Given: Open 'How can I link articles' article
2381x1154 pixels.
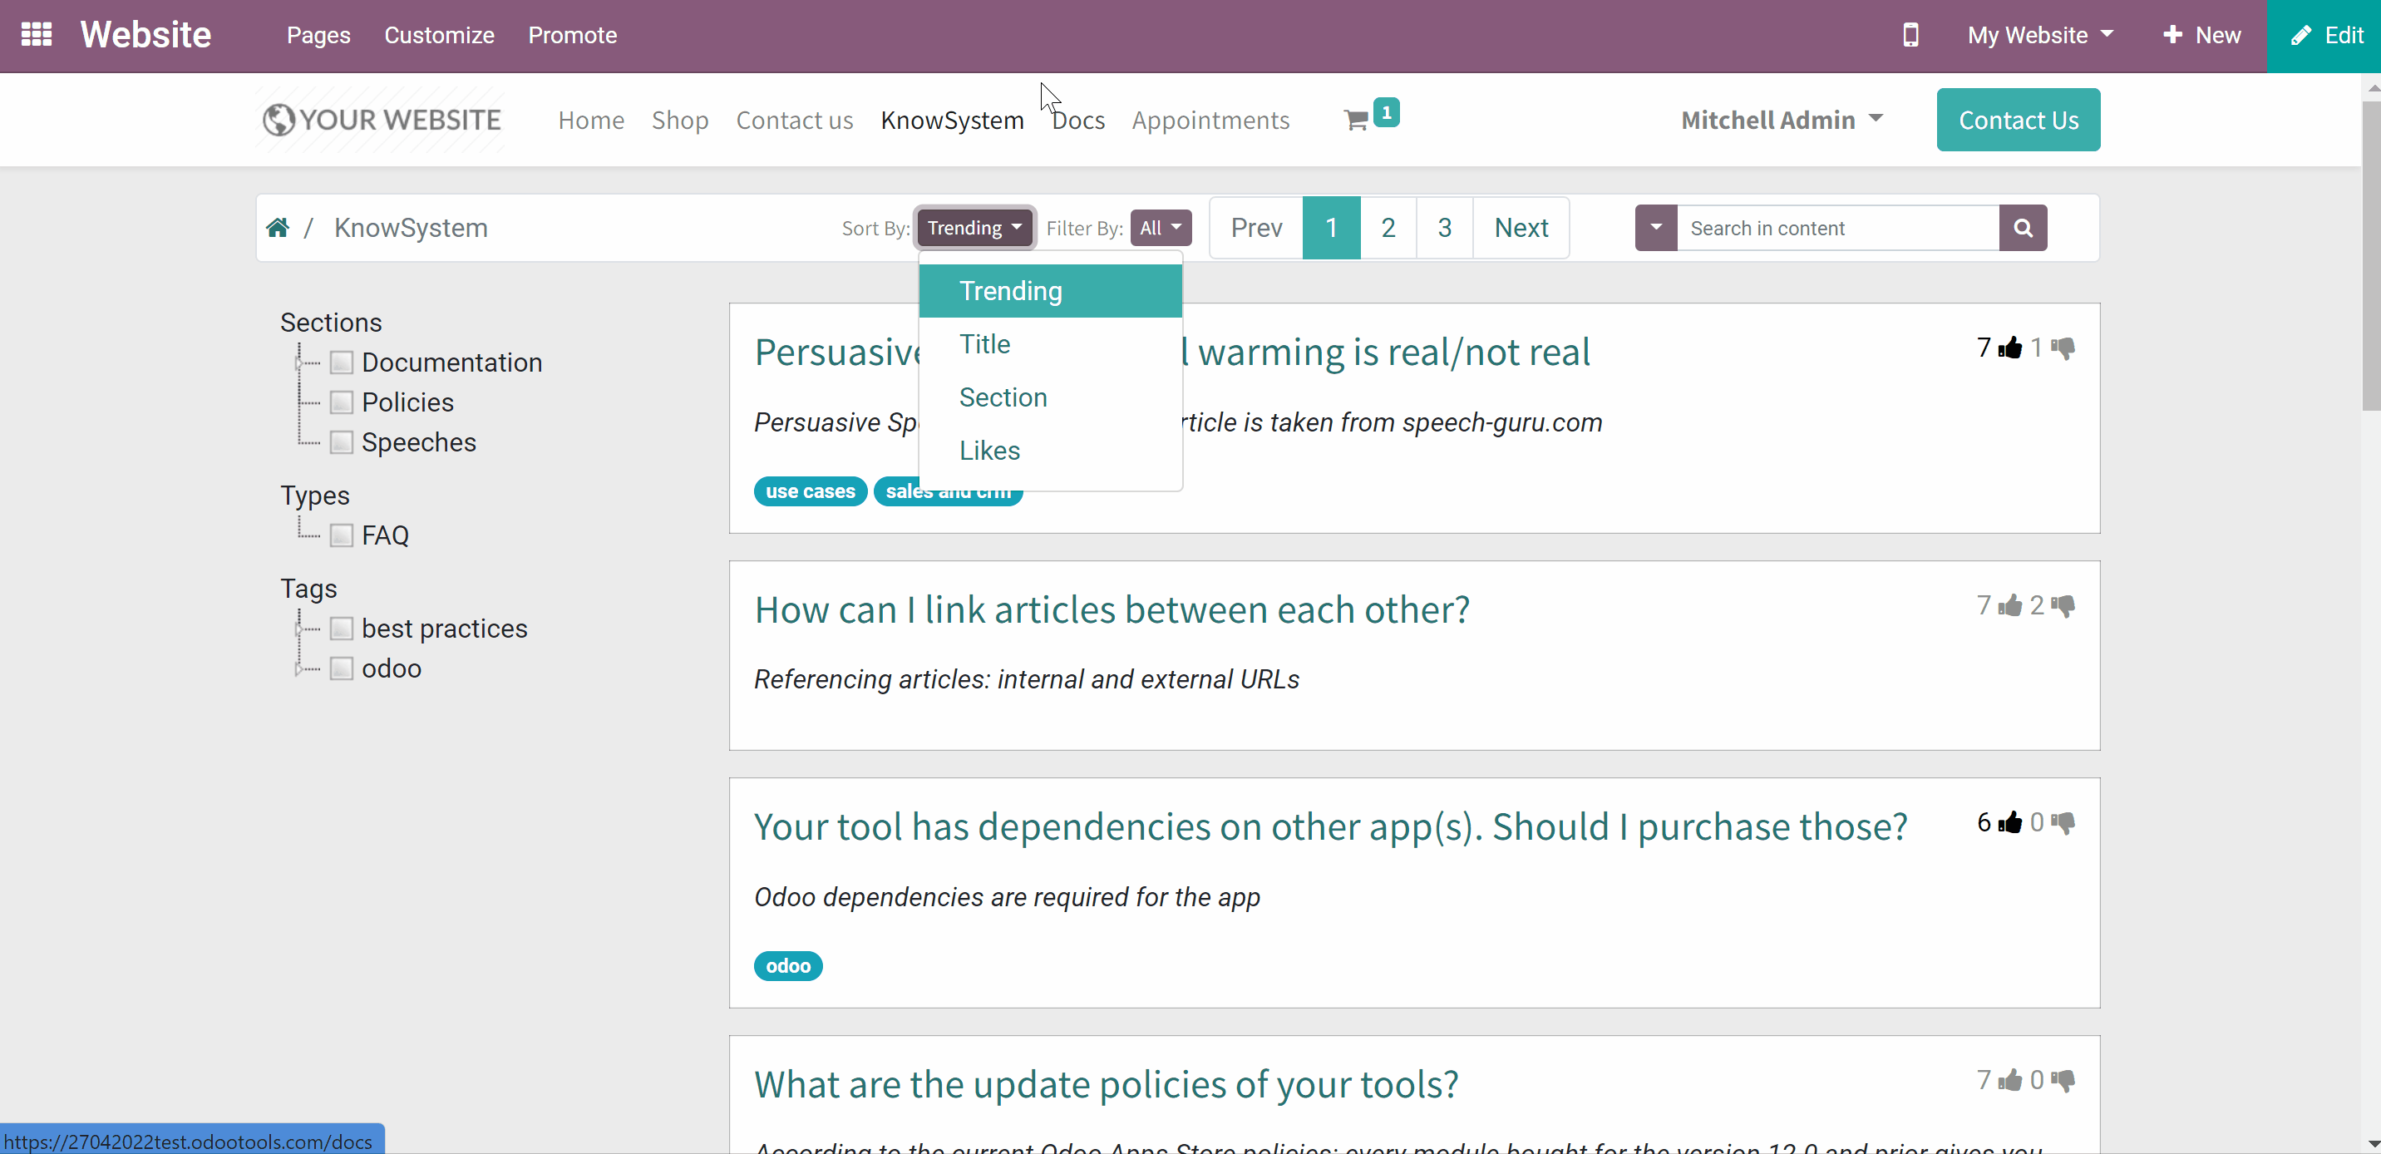Looking at the screenshot, I should [1112, 610].
